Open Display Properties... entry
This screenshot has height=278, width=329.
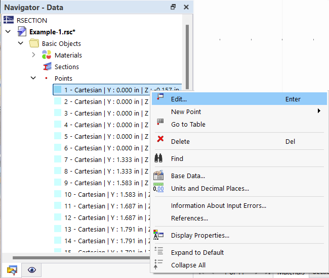coord(239,235)
